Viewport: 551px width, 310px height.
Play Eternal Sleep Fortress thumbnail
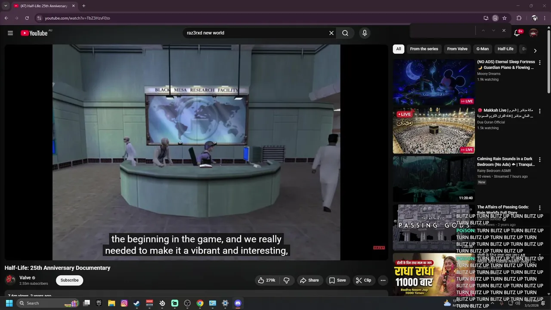[x=433, y=82]
